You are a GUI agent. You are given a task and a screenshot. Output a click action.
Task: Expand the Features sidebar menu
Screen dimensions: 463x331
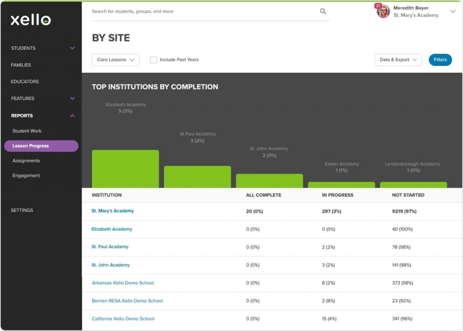coord(41,98)
